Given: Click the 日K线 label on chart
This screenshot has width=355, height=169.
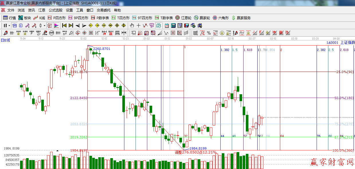Looking at the screenshot, I should [5, 40].
